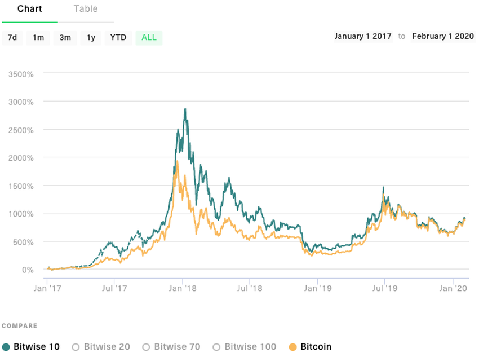Image resolution: width=479 pixels, height=357 pixels.
Task: Enable the Bitwise 70 comparison
Action: (146, 347)
